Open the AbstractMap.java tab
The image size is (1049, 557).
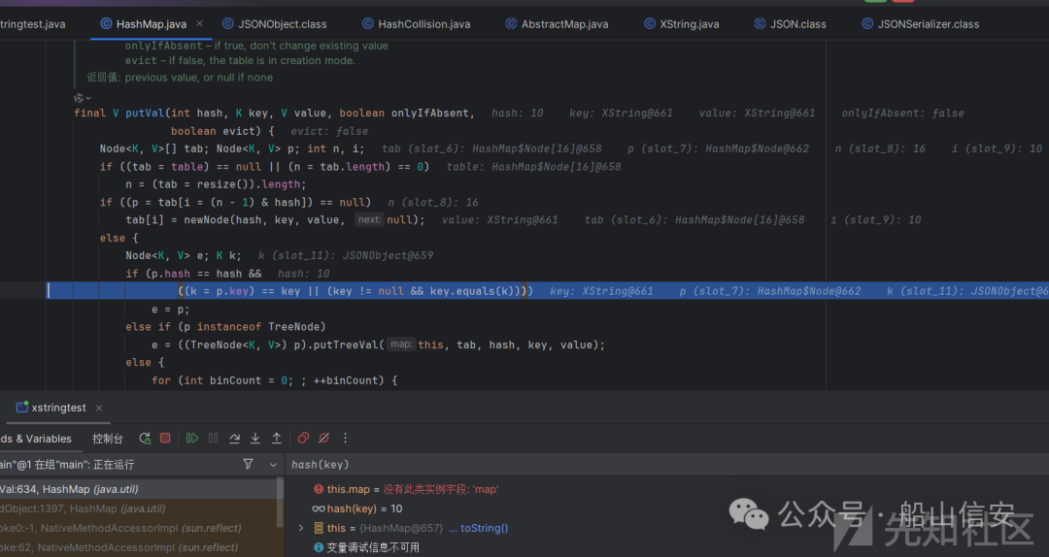coord(557,24)
